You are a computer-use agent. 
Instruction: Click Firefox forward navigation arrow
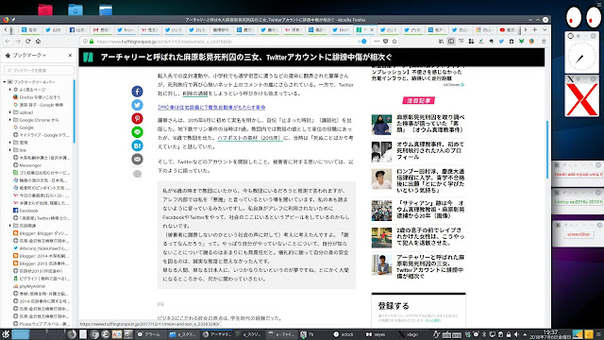[x=18, y=42]
